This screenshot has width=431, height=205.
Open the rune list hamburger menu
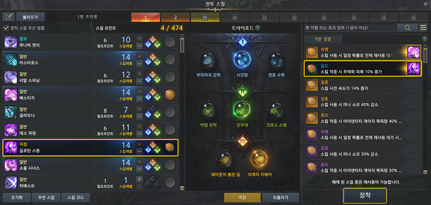pyautogui.click(x=424, y=28)
